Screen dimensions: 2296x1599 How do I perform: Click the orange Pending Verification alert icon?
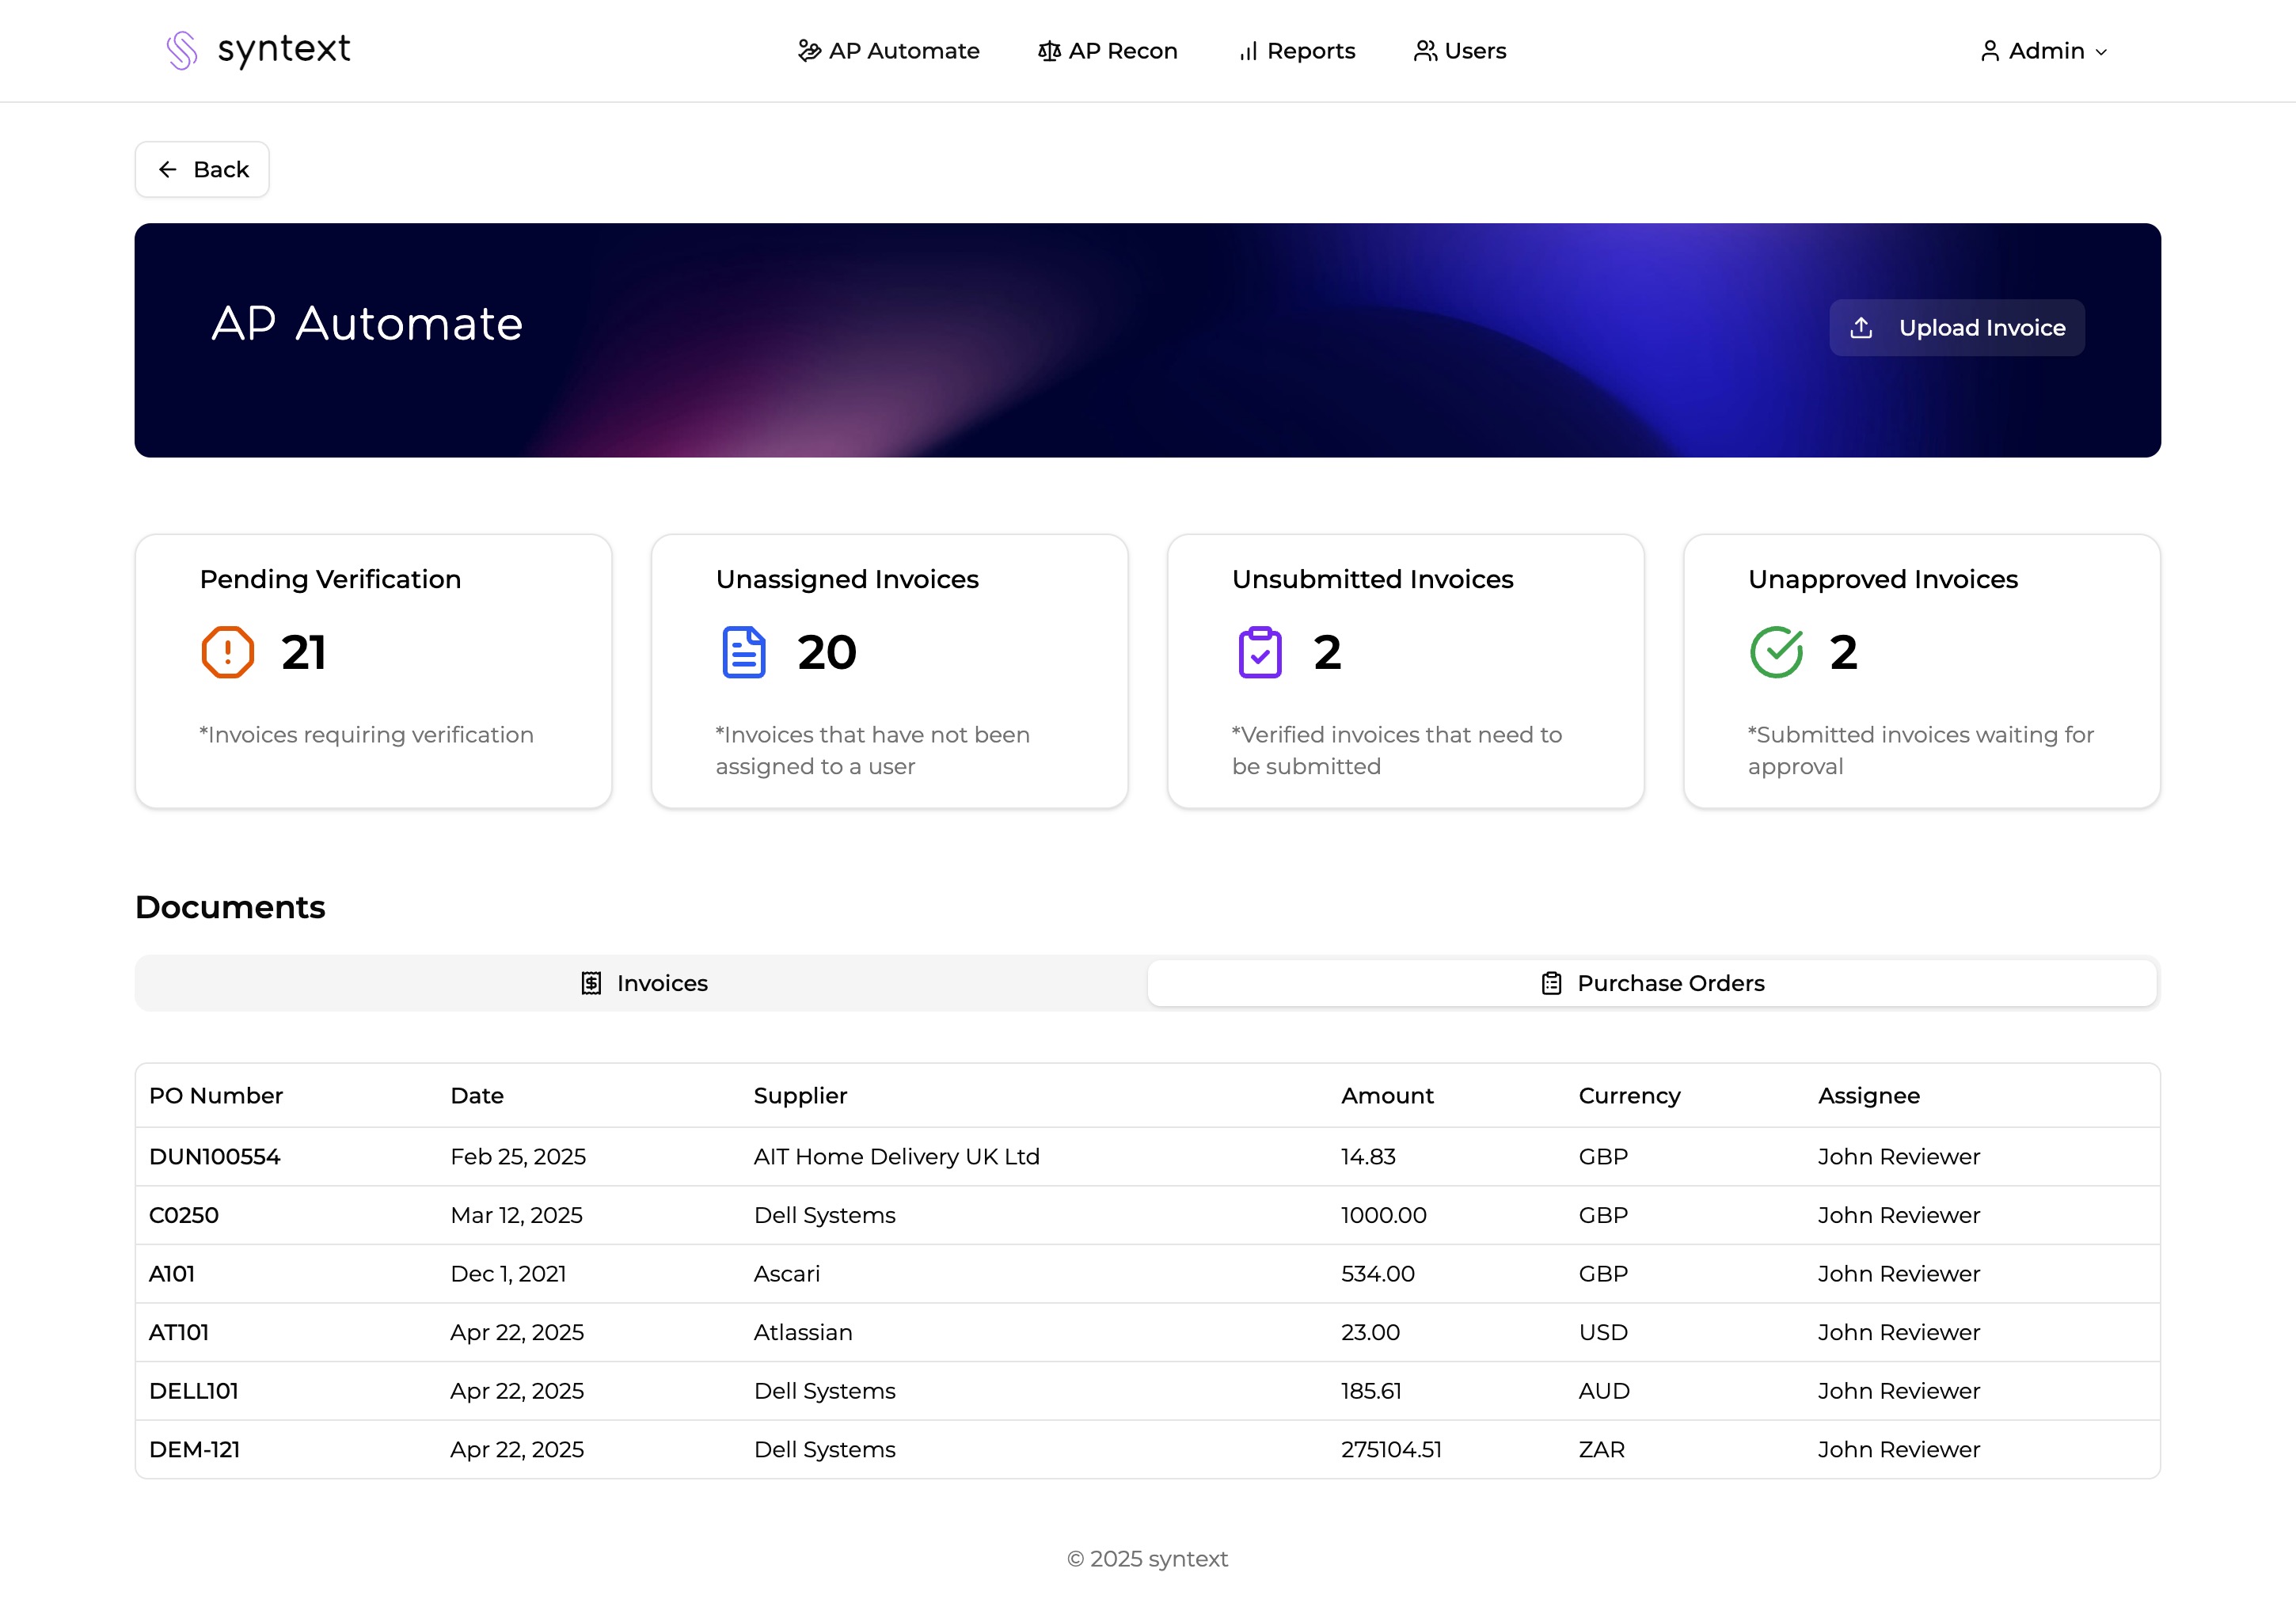pos(227,652)
